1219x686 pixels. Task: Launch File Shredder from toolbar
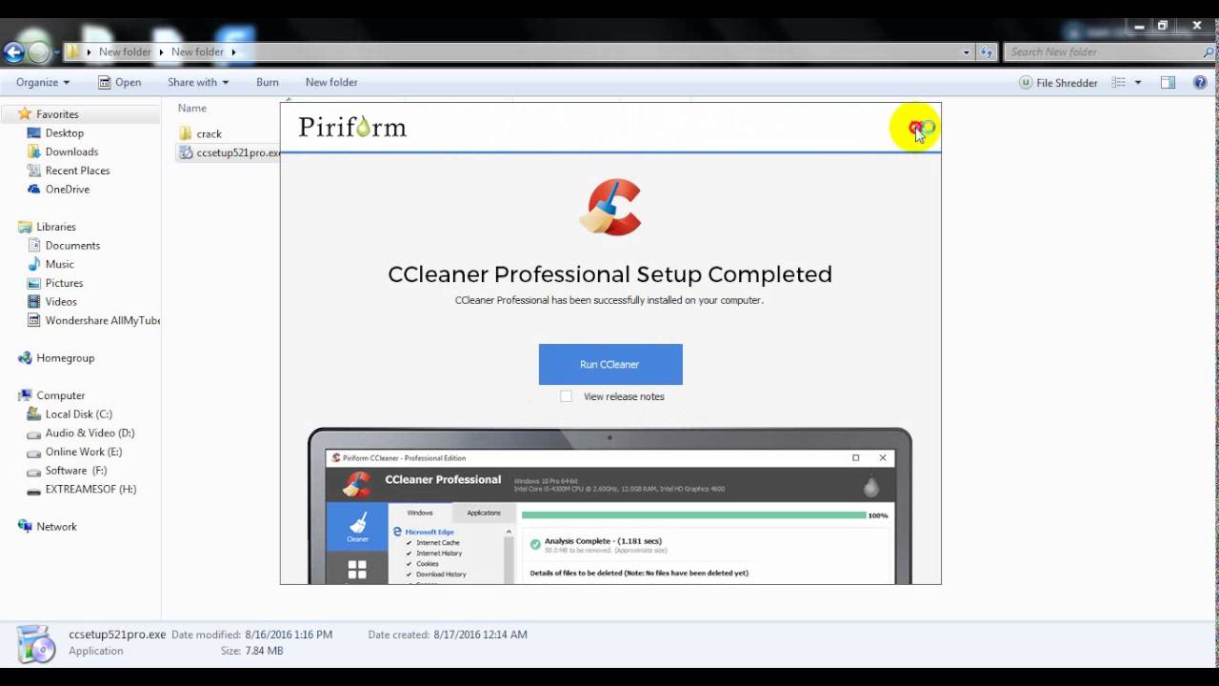point(1058,83)
